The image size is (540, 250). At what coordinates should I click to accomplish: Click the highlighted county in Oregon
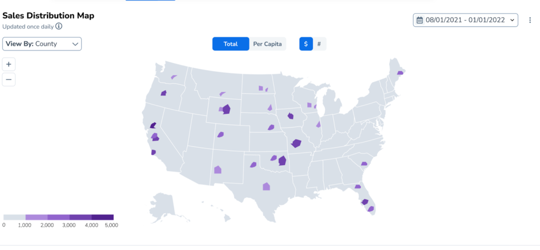(163, 93)
